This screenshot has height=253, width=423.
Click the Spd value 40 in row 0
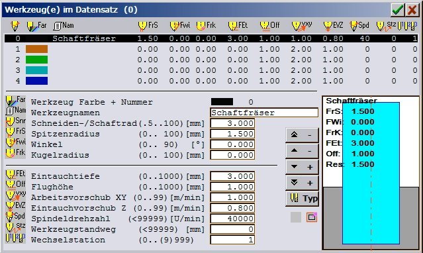(x=365, y=38)
